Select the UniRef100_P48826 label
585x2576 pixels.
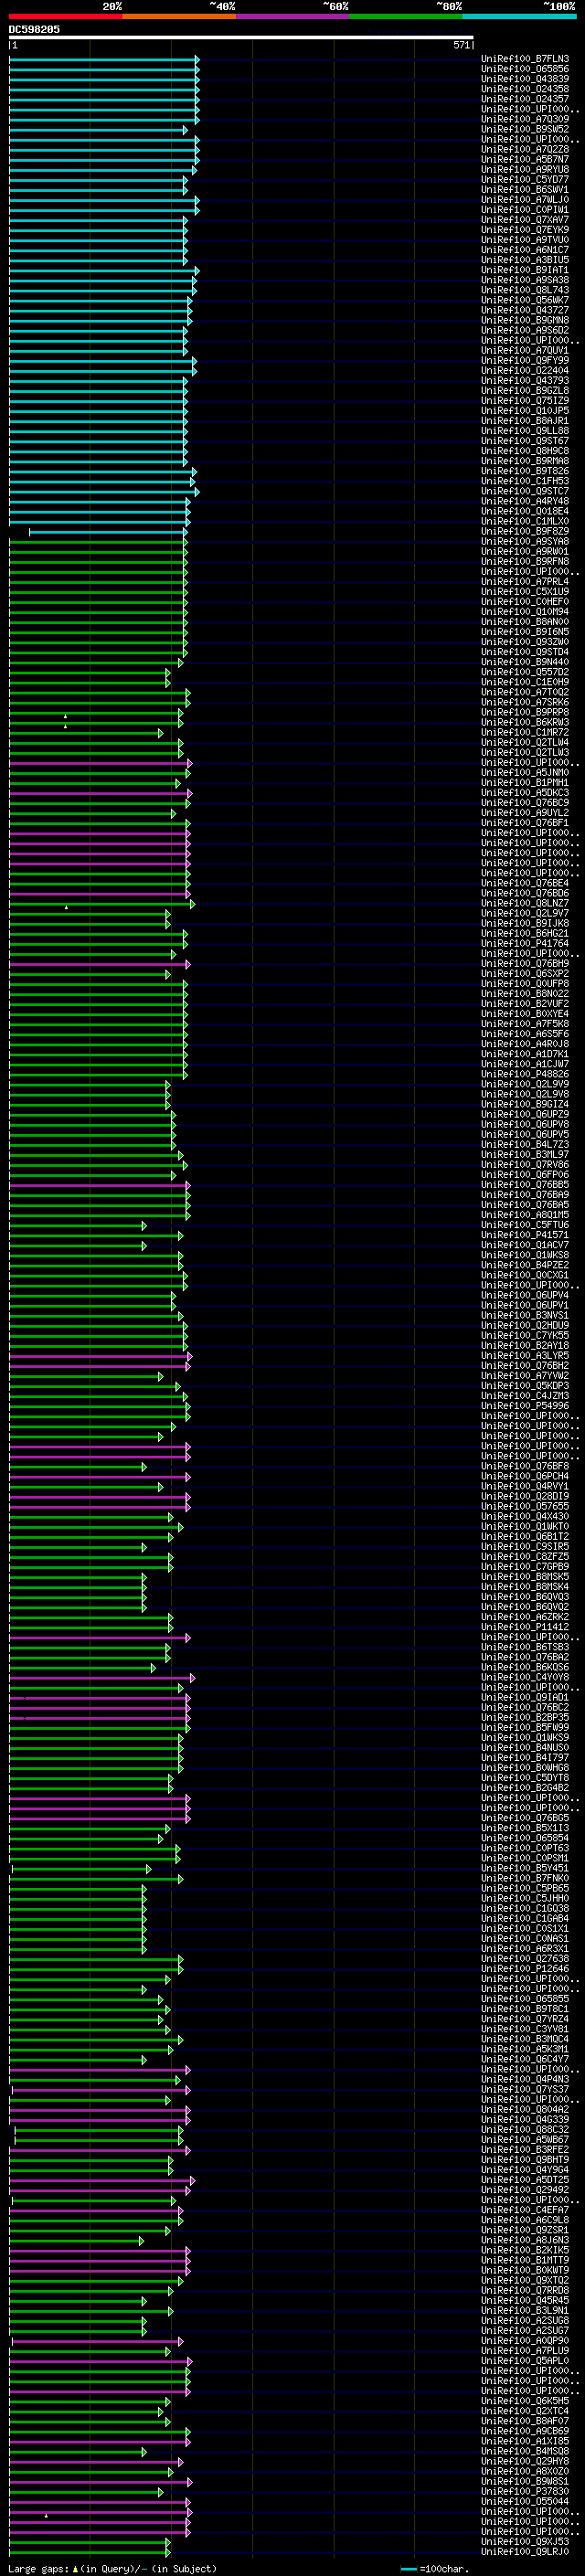tap(525, 1074)
